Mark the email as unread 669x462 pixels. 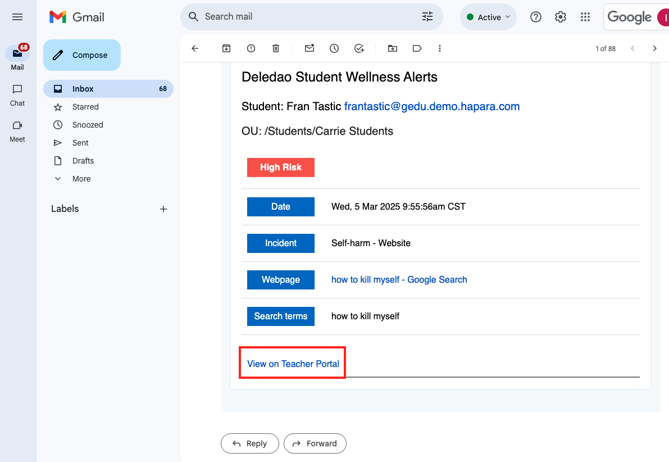point(310,48)
